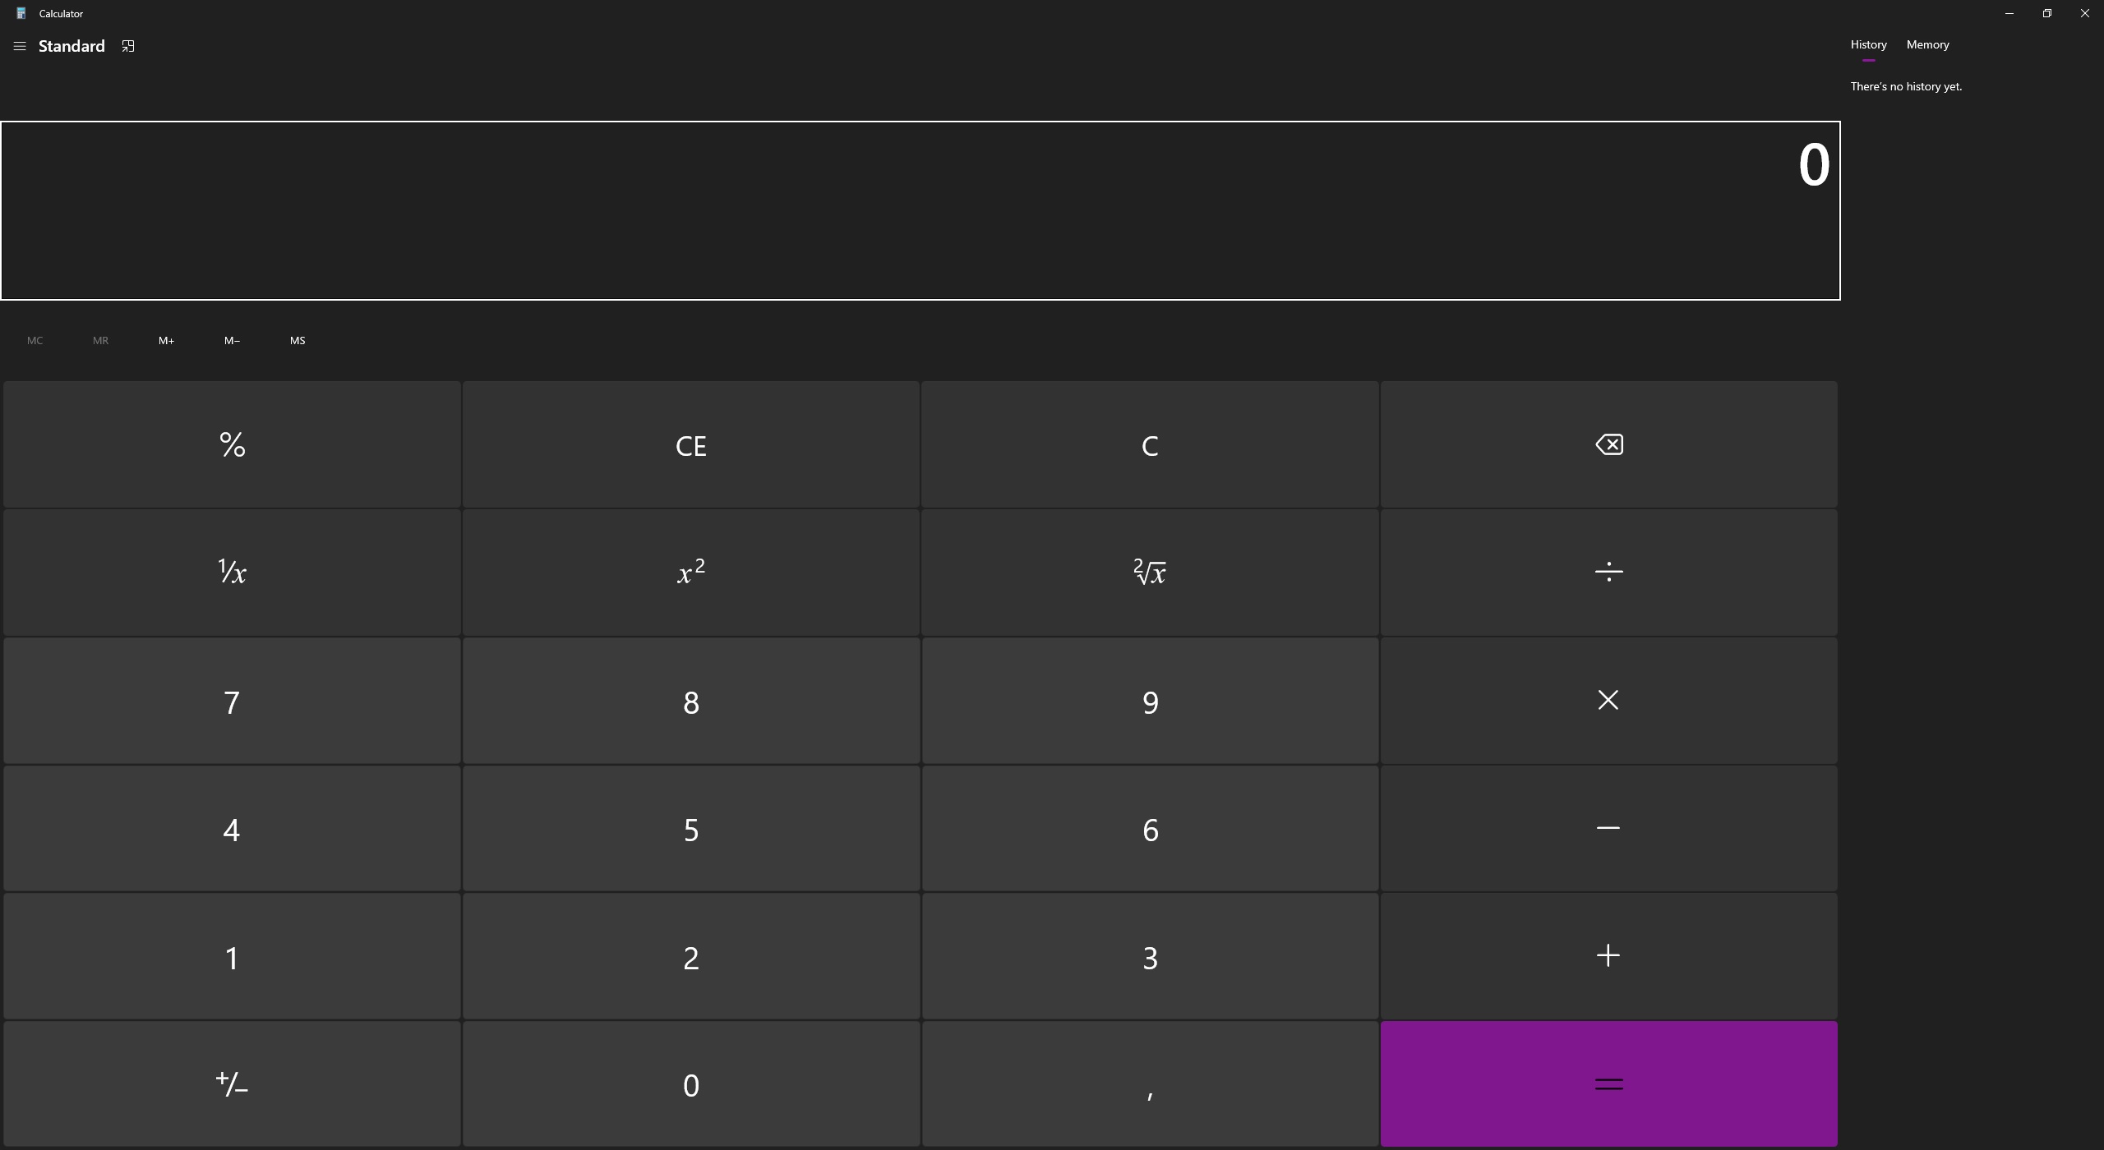The image size is (2104, 1150).
Task: Toggle sign with the plus/minus key
Action: point(232,1084)
